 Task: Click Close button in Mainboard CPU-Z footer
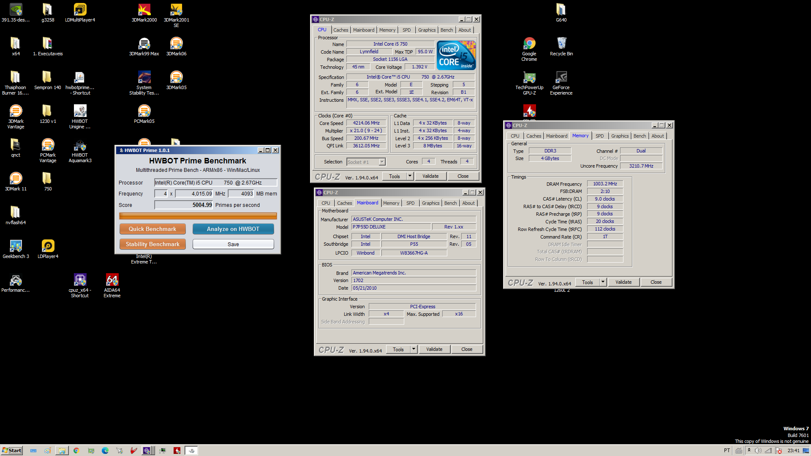[467, 349]
